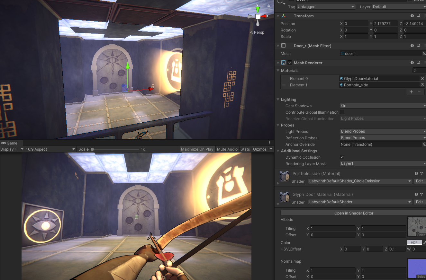This screenshot has width=426, height=280.
Task: Open object picker for Mesh field
Action: 424,53
